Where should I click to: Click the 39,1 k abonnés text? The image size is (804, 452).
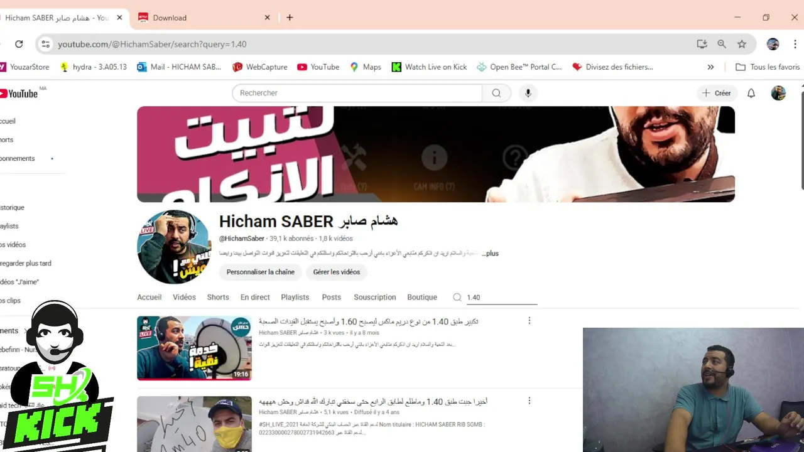pyautogui.click(x=291, y=239)
